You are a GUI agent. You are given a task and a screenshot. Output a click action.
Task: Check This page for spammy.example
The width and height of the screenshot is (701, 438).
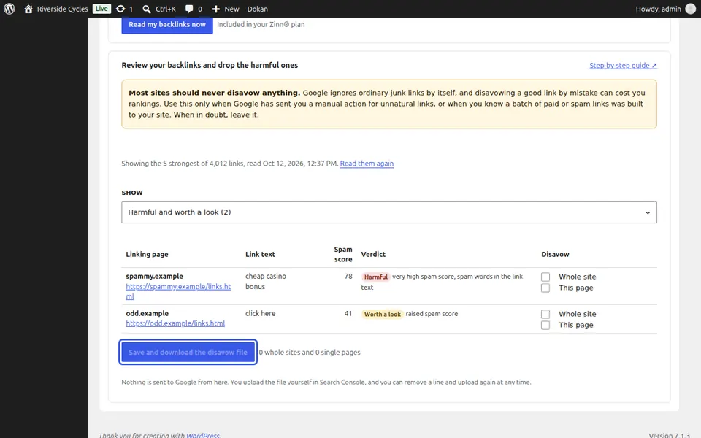(x=545, y=288)
